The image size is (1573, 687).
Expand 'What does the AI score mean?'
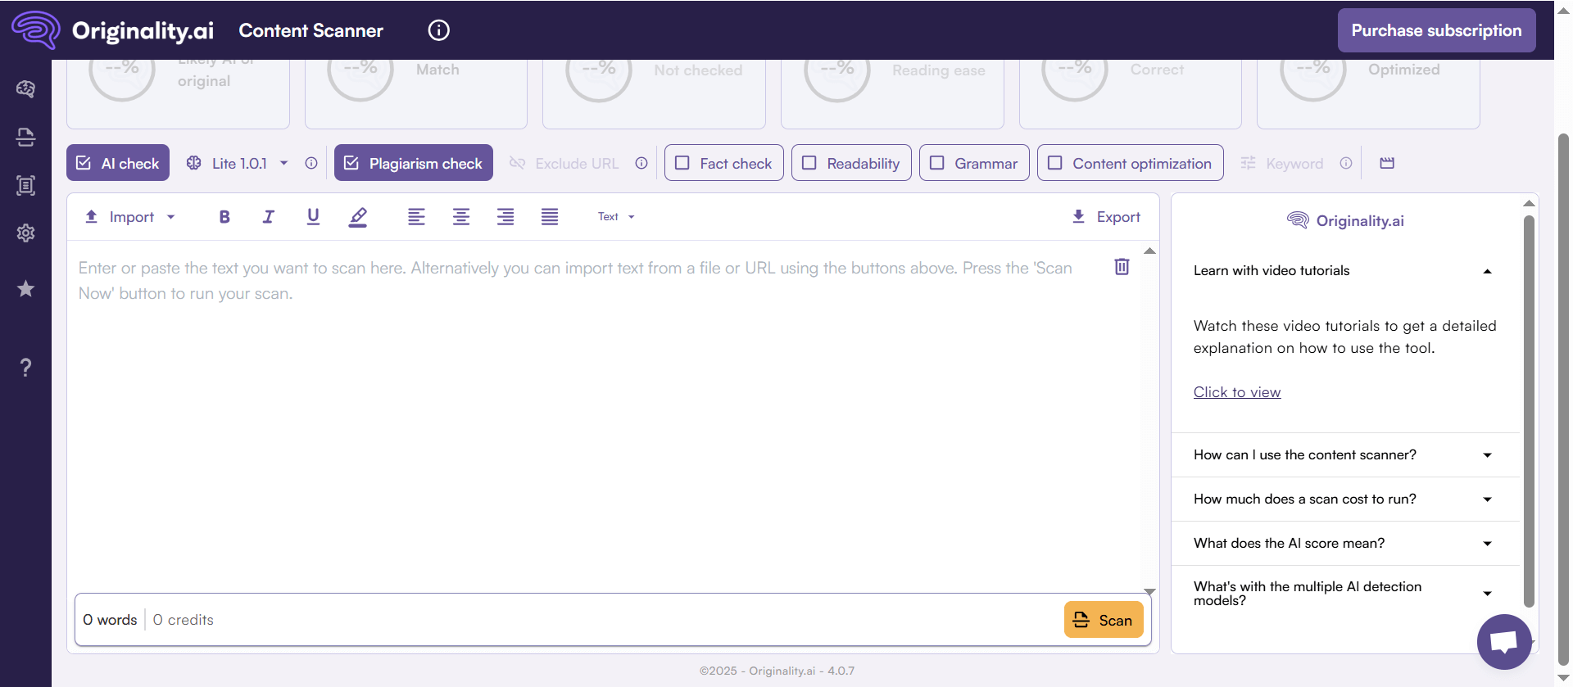click(x=1344, y=544)
